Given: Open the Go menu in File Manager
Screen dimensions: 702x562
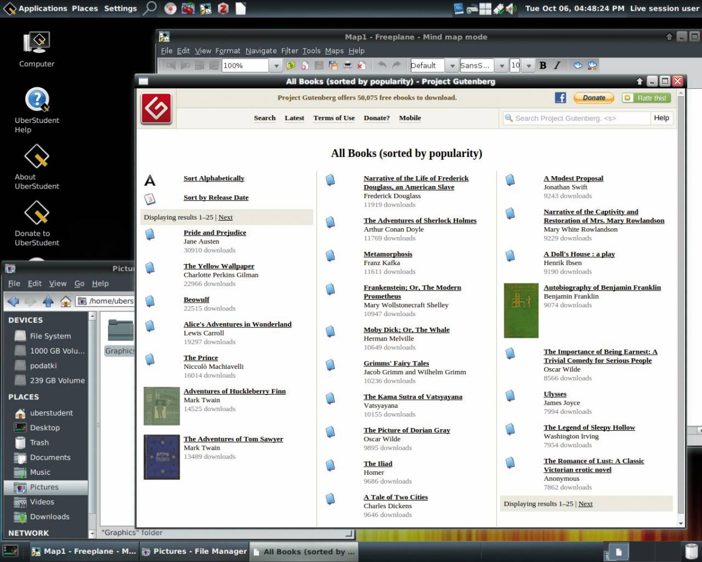Looking at the screenshot, I should click(x=80, y=283).
